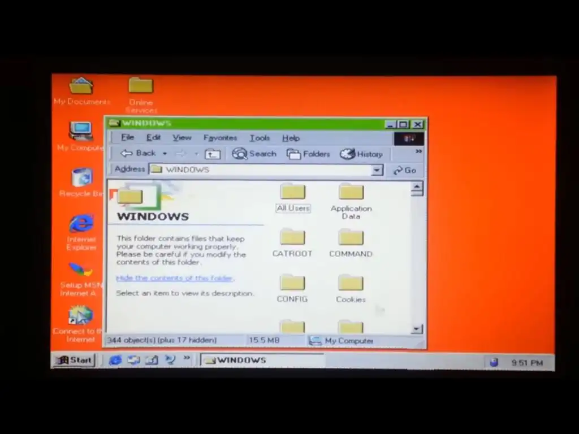Select the All Users folder

coord(293,198)
